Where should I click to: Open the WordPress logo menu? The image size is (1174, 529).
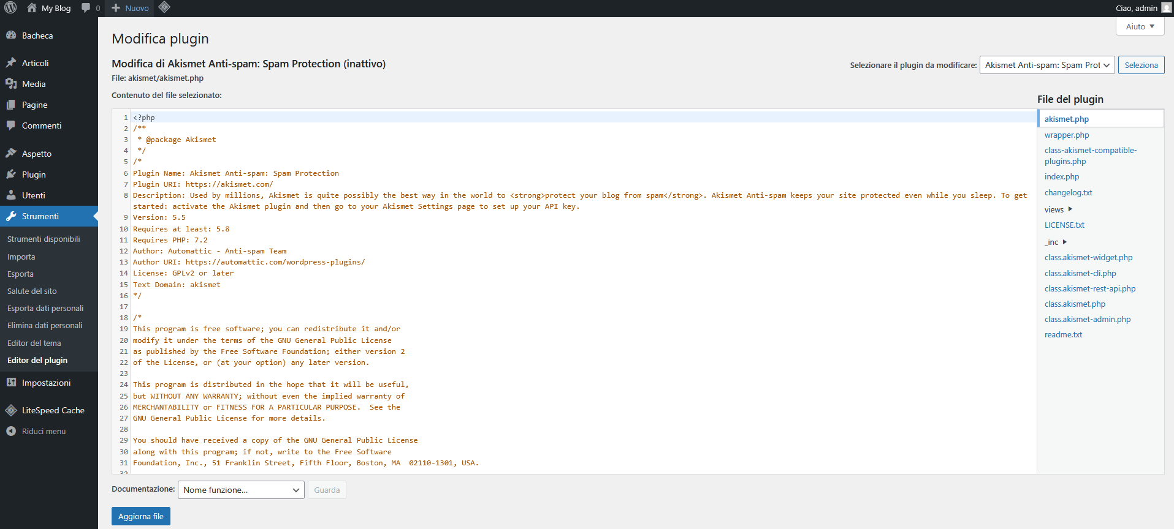[10, 8]
